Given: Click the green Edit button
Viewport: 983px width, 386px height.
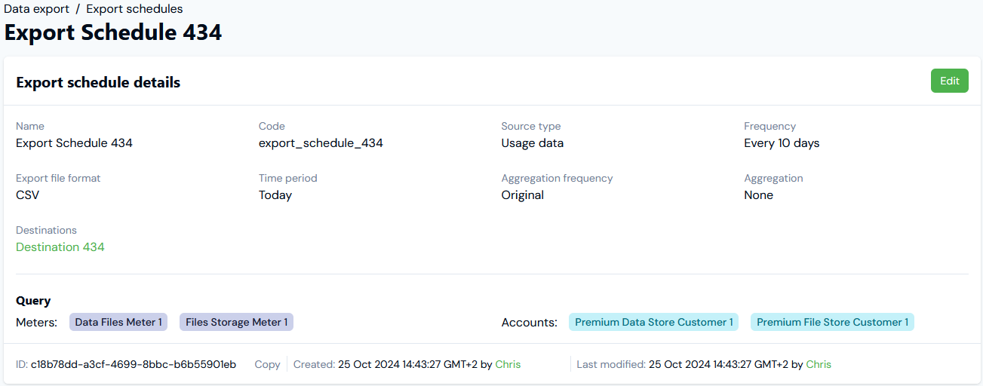Looking at the screenshot, I should coord(949,81).
